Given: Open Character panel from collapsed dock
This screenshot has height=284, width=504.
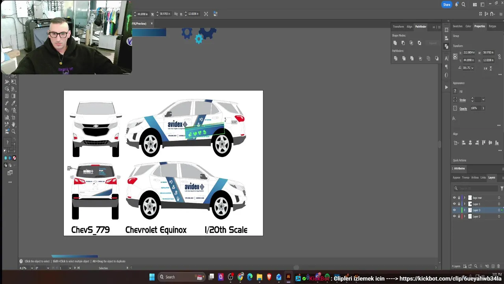Looking at the screenshot, I should tap(447, 58).
